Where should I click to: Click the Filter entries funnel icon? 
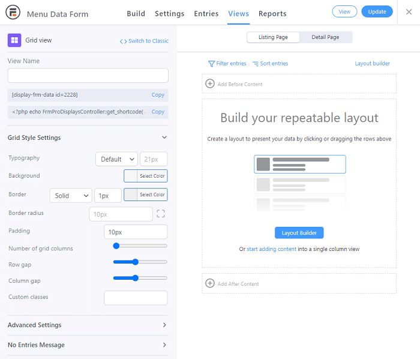pos(211,64)
